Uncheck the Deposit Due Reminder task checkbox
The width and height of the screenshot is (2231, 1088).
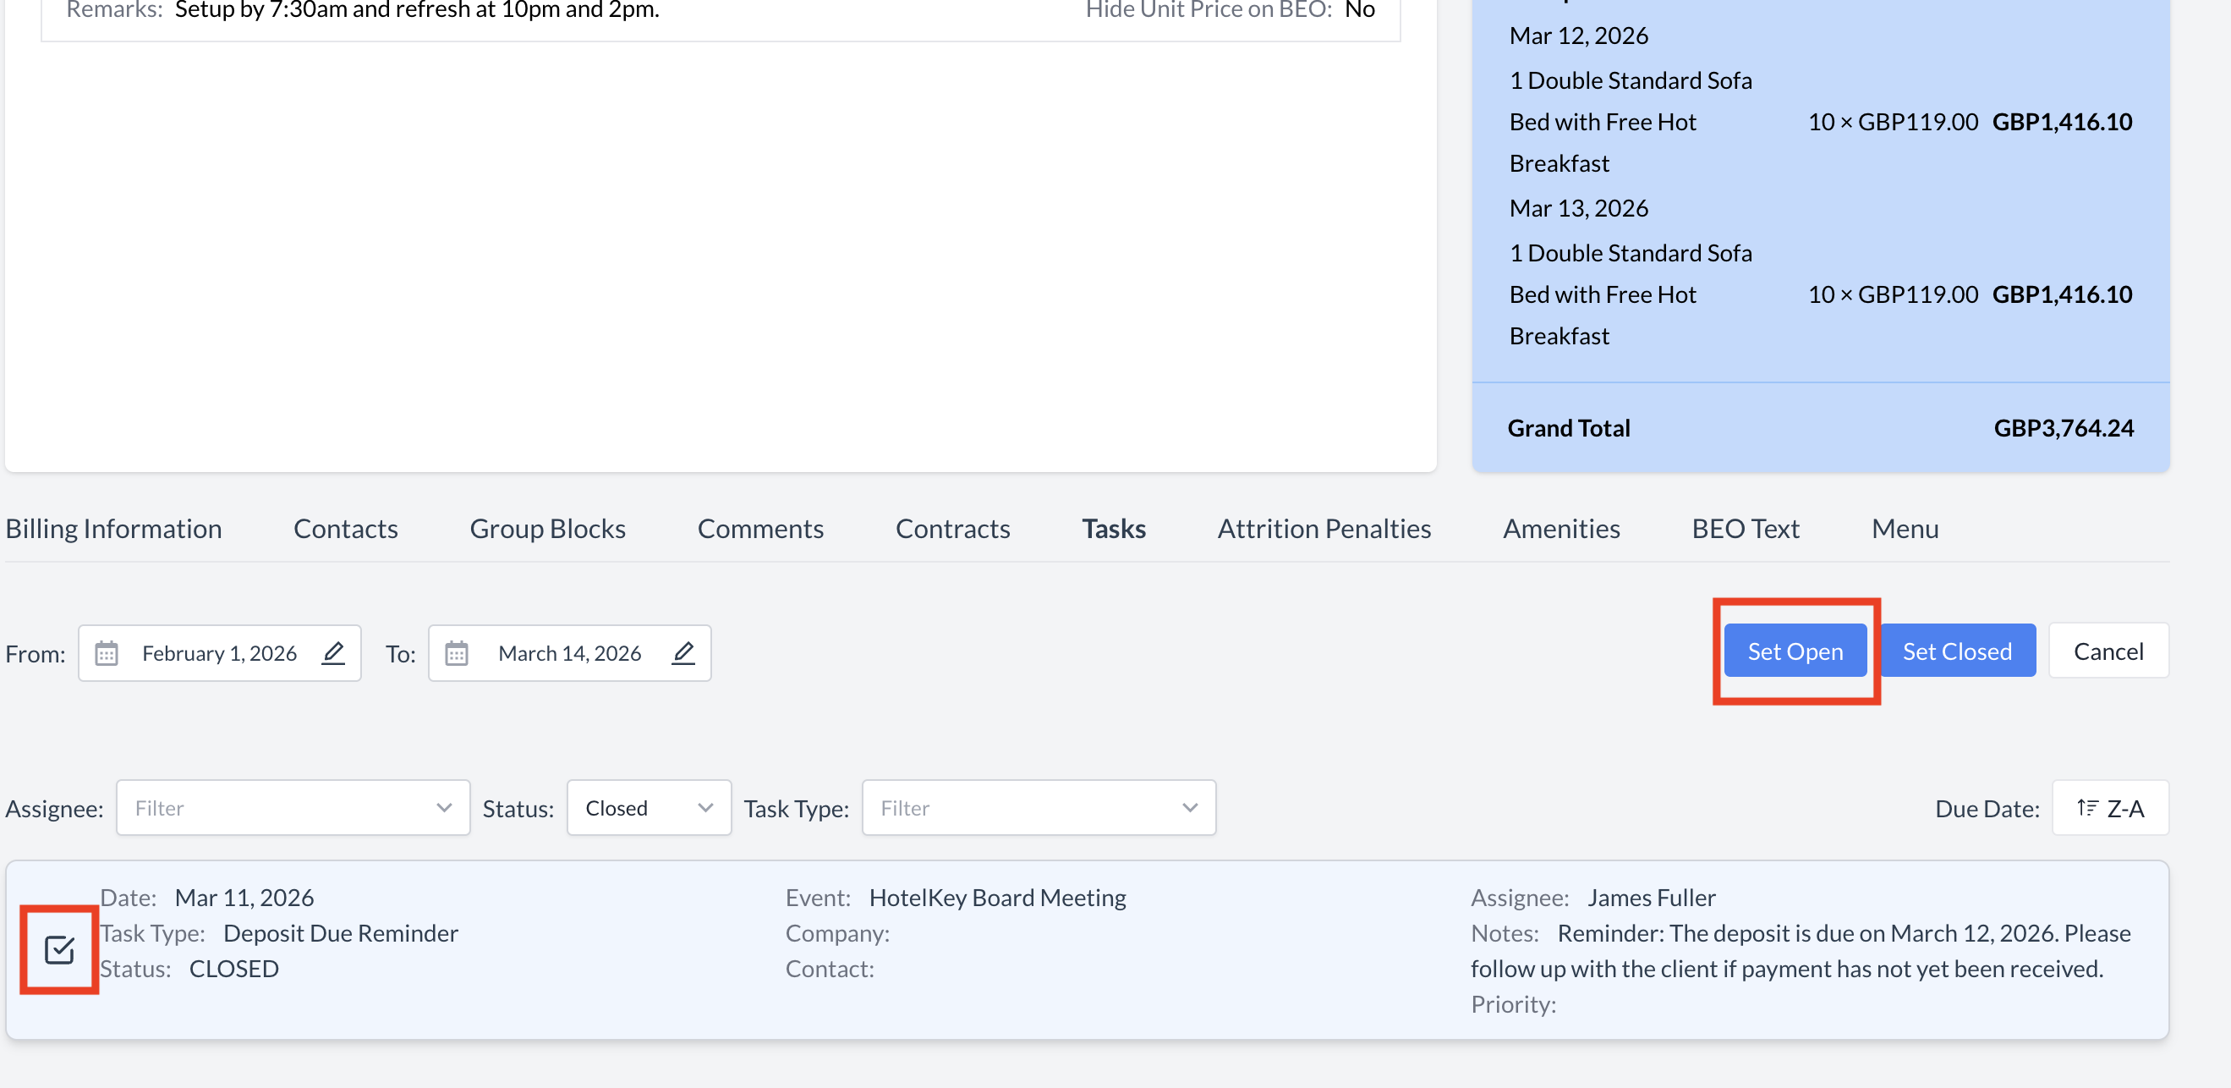pos(59,950)
